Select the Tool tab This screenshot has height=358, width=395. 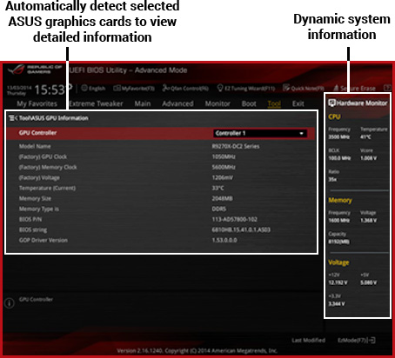[x=274, y=103]
